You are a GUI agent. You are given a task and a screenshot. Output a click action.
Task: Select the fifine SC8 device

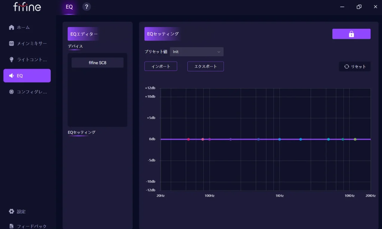pyautogui.click(x=97, y=63)
